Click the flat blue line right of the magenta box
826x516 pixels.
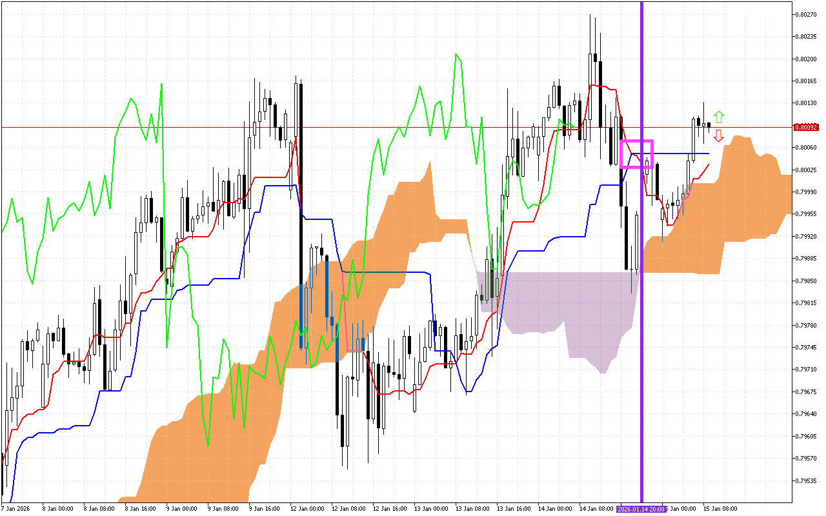coord(684,154)
